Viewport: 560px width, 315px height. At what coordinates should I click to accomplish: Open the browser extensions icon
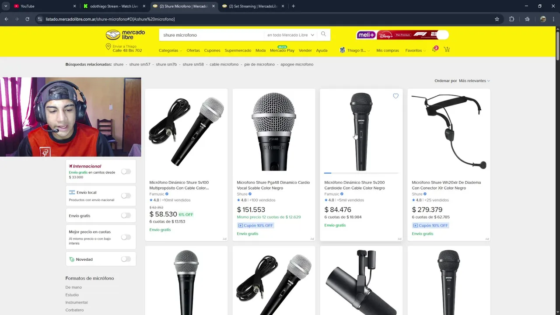pyautogui.click(x=511, y=19)
